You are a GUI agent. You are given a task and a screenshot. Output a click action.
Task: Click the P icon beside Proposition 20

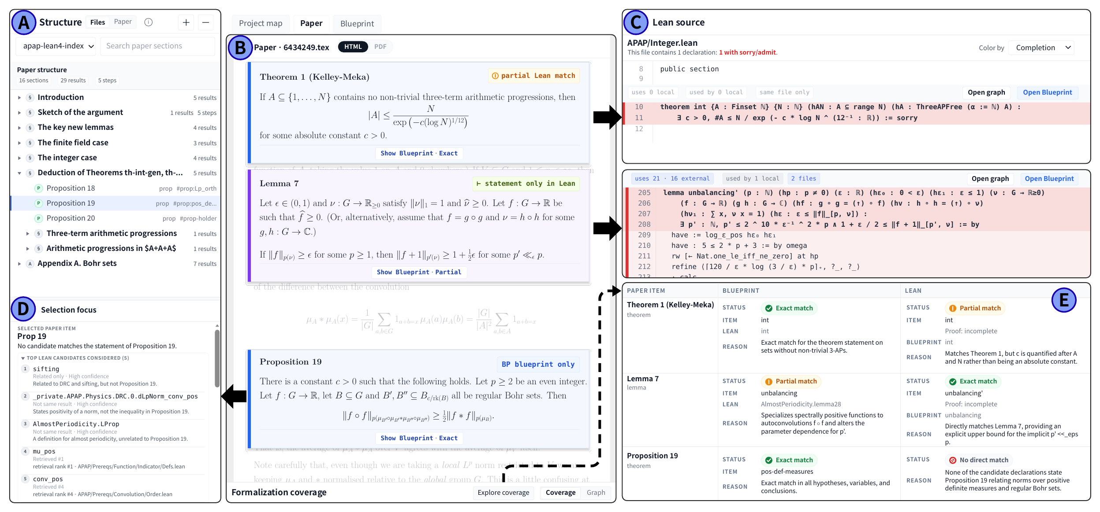tap(39, 218)
